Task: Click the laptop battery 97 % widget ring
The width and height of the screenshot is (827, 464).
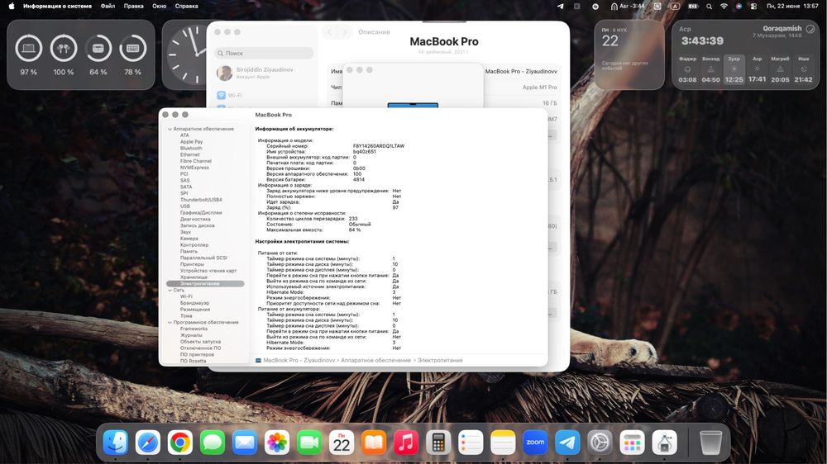Action: click(x=28, y=49)
